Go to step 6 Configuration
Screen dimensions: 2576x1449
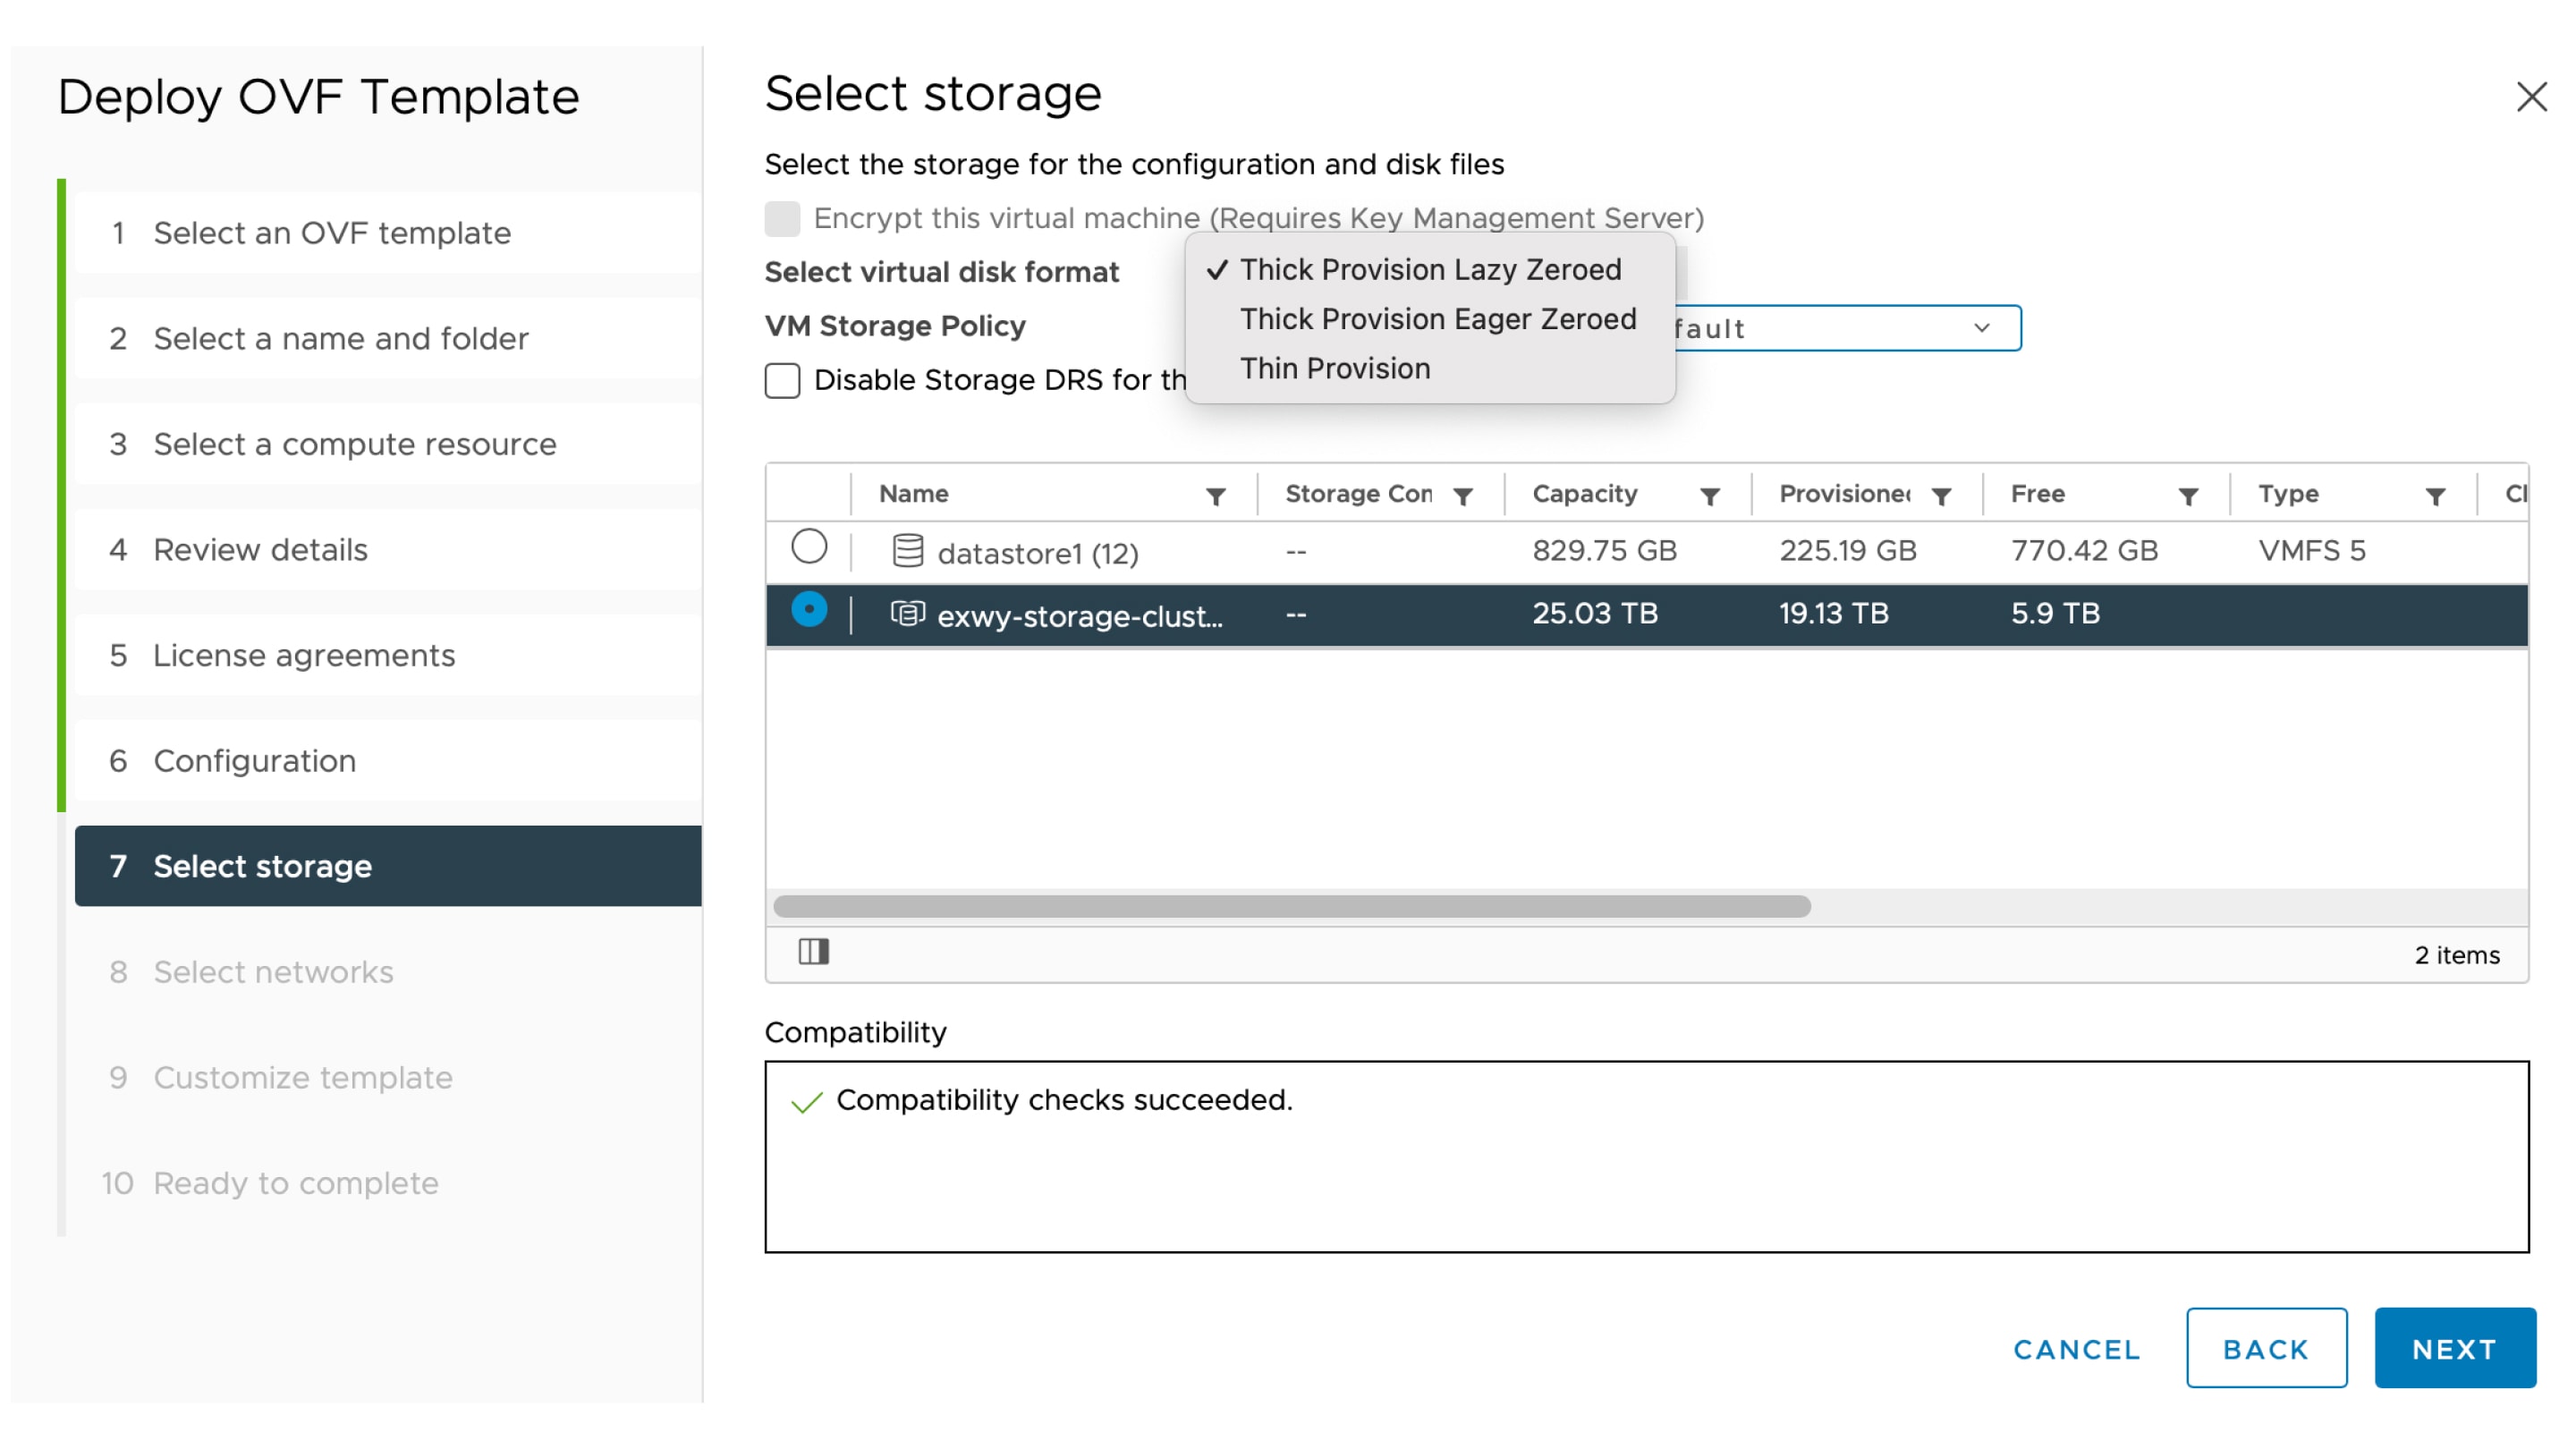click(254, 761)
